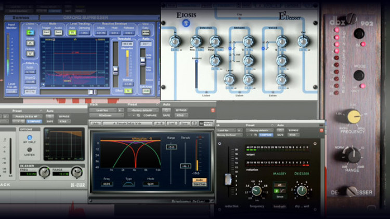Click the Freq knob in DigiRack De-Esser
Image resolution: width=390 pixels, height=219 pixels.
coord(45,172)
